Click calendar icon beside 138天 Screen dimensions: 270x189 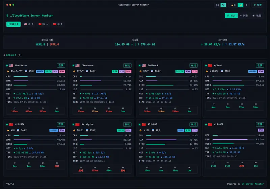[152, 71]
